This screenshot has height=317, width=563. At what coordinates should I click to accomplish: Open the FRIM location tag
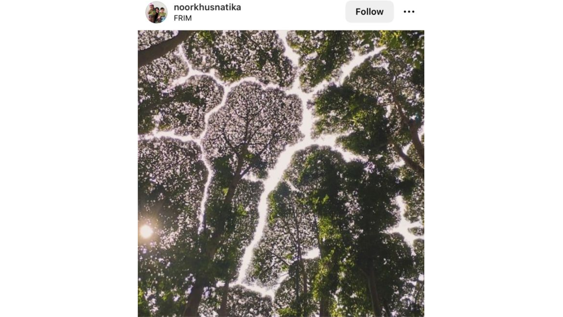[x=183, y=18]
